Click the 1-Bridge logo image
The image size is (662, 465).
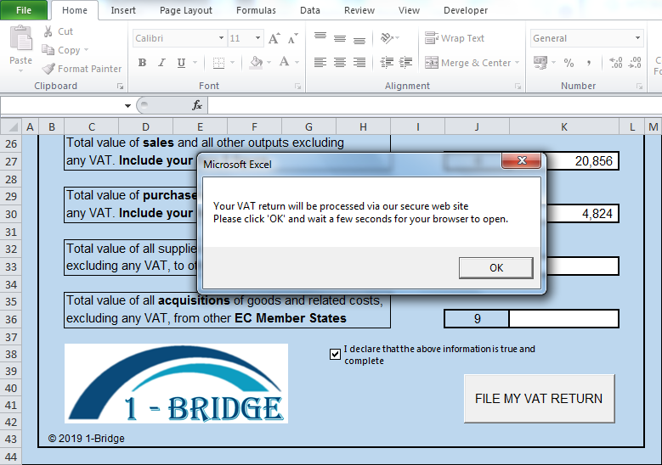coord(176,384)
